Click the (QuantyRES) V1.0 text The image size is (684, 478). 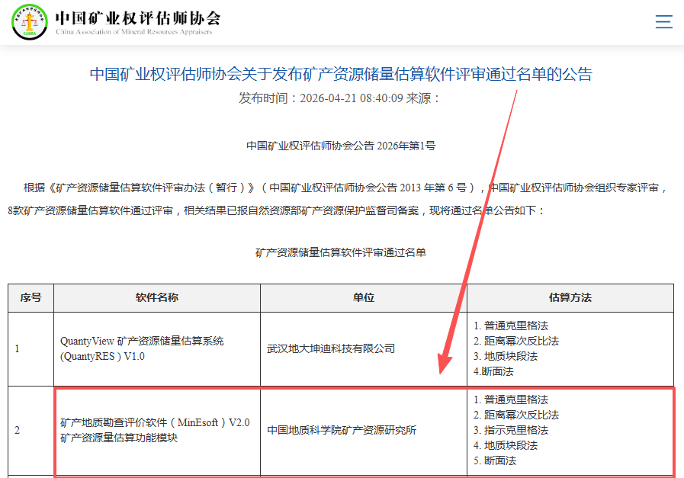(102, 356)
